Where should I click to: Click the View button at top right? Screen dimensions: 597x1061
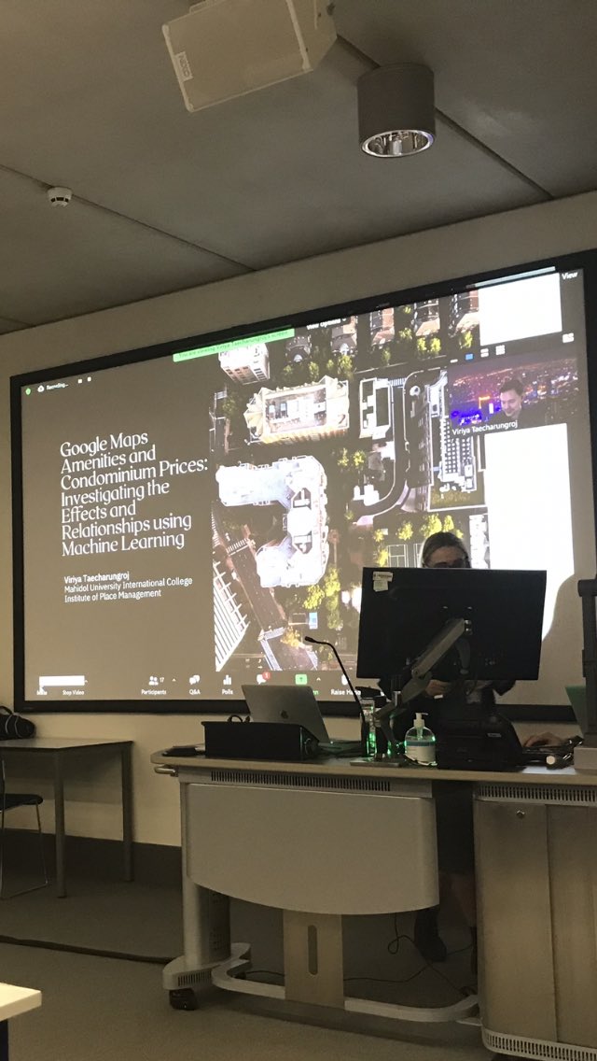[569, 276]
